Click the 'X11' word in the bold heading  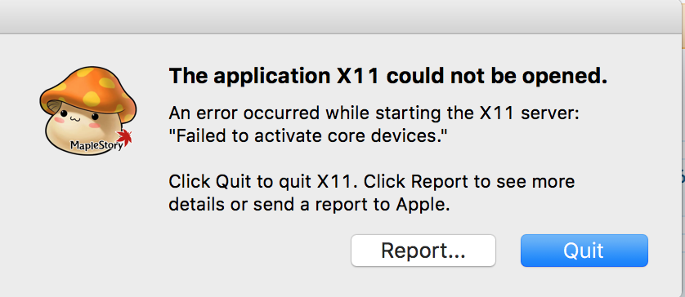coord(358,77)
